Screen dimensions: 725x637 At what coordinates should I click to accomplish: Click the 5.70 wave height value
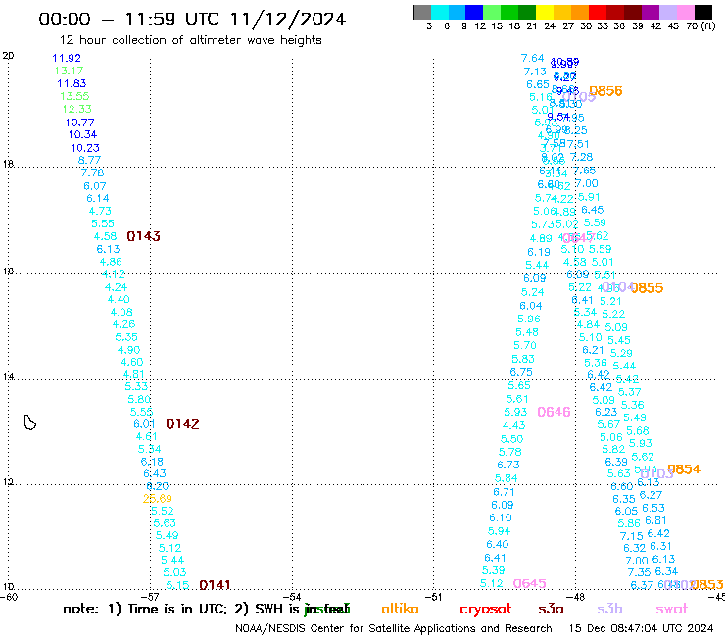tap(525, 345)
